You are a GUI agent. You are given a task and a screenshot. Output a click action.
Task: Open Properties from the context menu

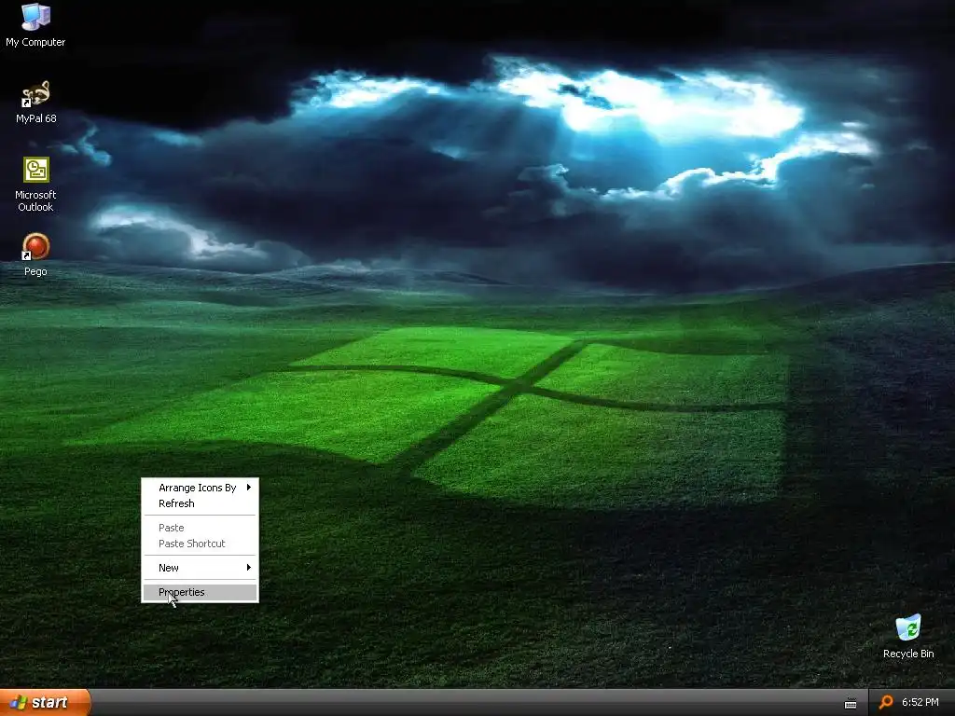(200, 592)
